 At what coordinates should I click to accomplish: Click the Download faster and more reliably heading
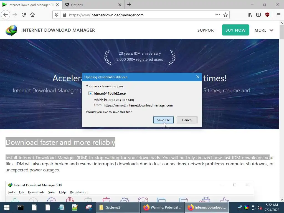pyautogui.click(x=60, y=142)
